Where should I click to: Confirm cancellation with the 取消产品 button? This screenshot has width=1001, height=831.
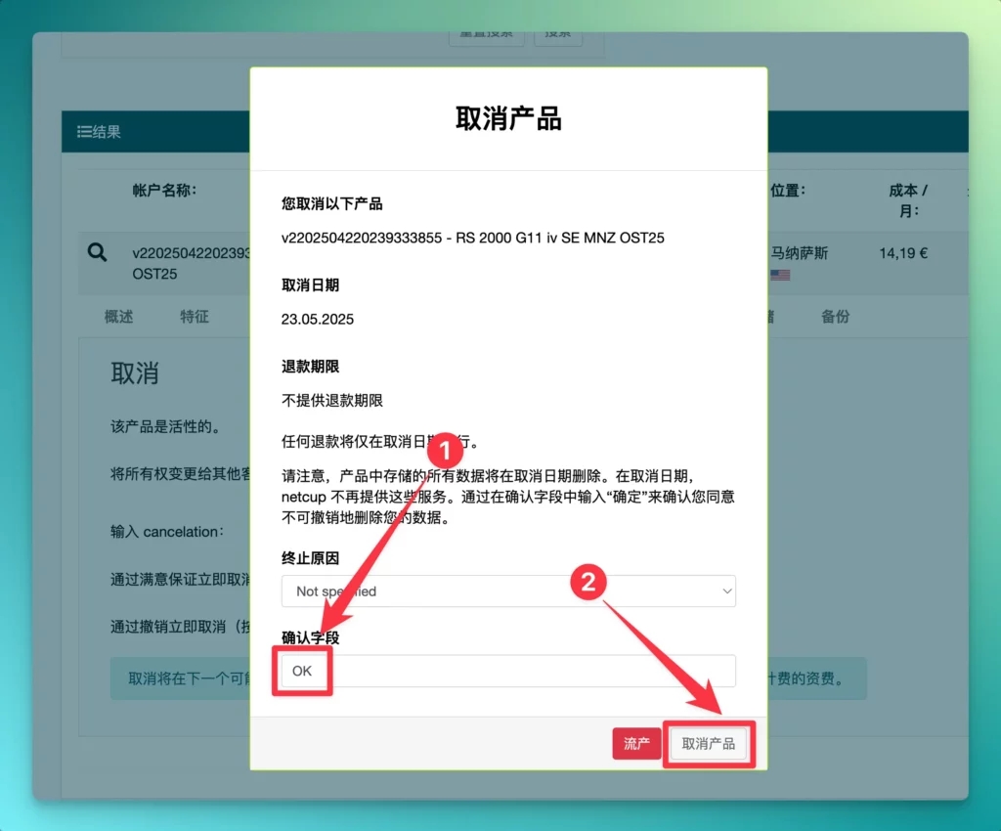(709, 743)
